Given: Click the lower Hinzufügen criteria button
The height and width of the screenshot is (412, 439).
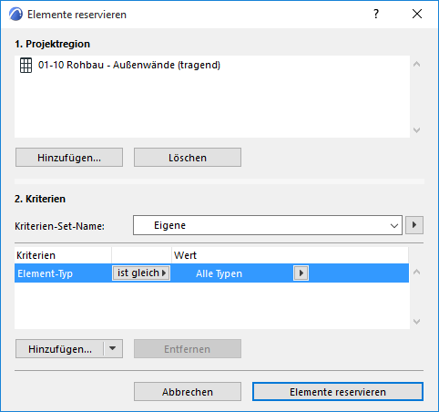Looking at the screenshot, I should coord(60,349).
